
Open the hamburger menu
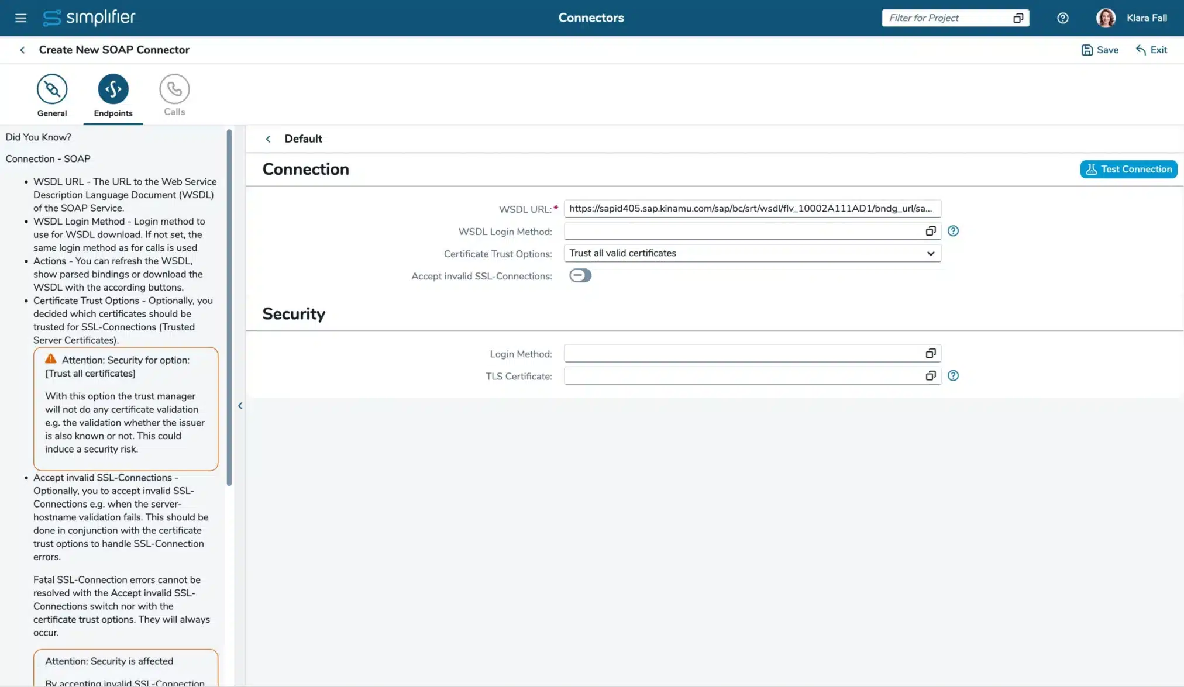point(20,18)
